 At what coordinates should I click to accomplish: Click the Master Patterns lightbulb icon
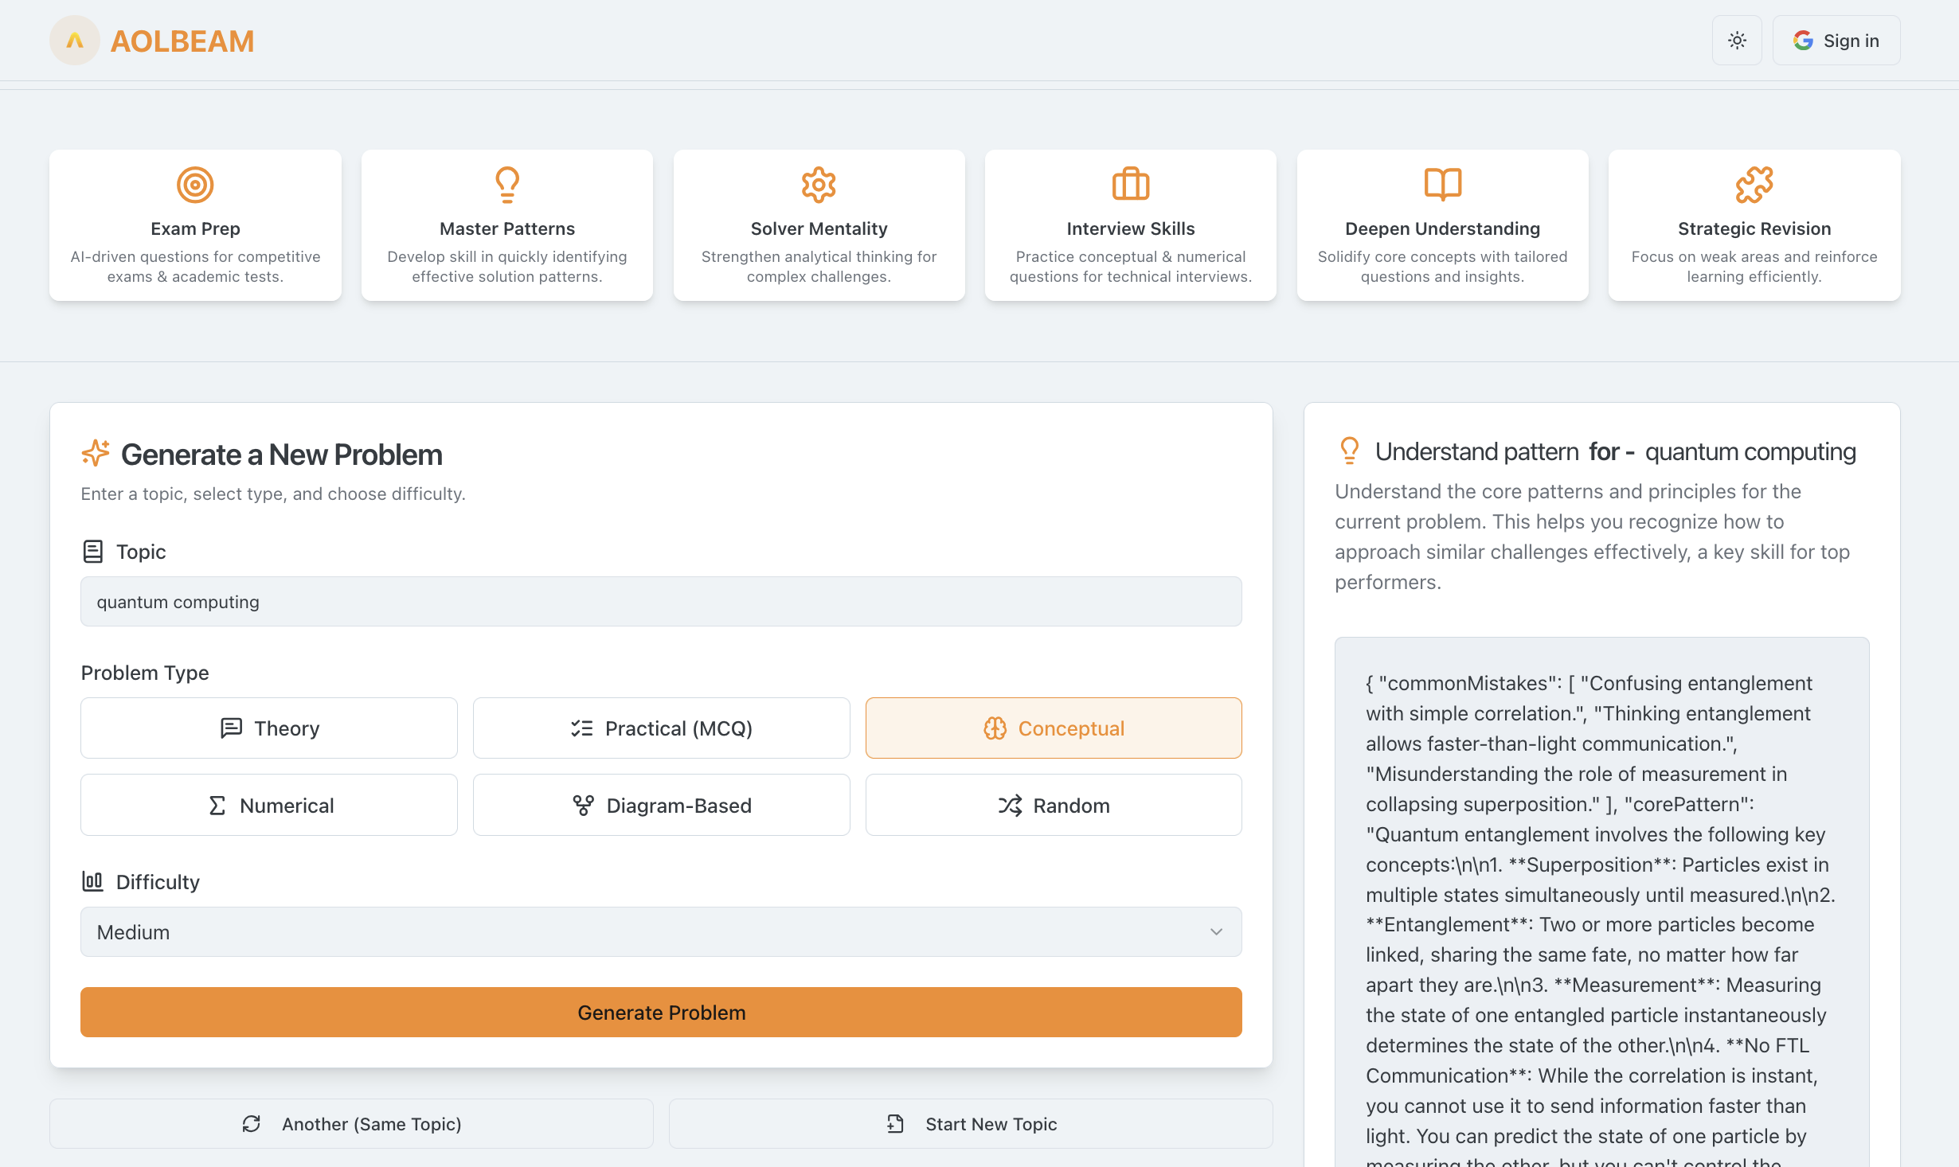click(x=507, y=185)
